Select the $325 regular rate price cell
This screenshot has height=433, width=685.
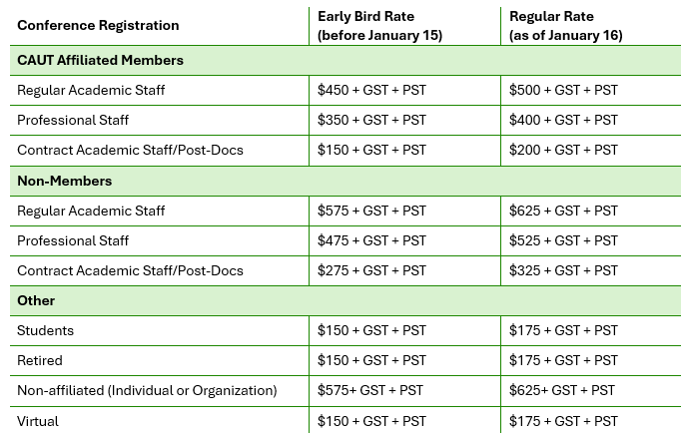coord(563,270)
